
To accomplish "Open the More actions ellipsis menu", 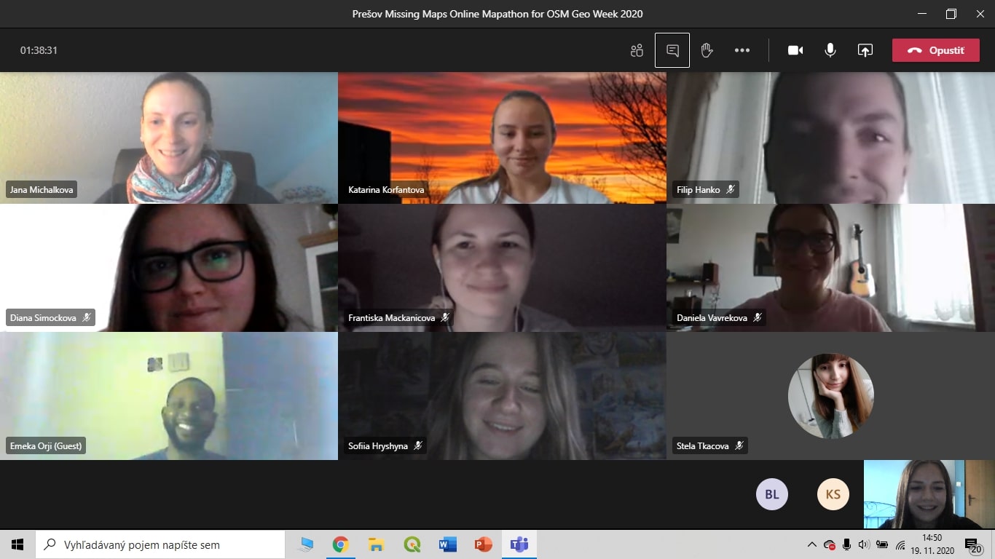I will click(x=742, y=50).
